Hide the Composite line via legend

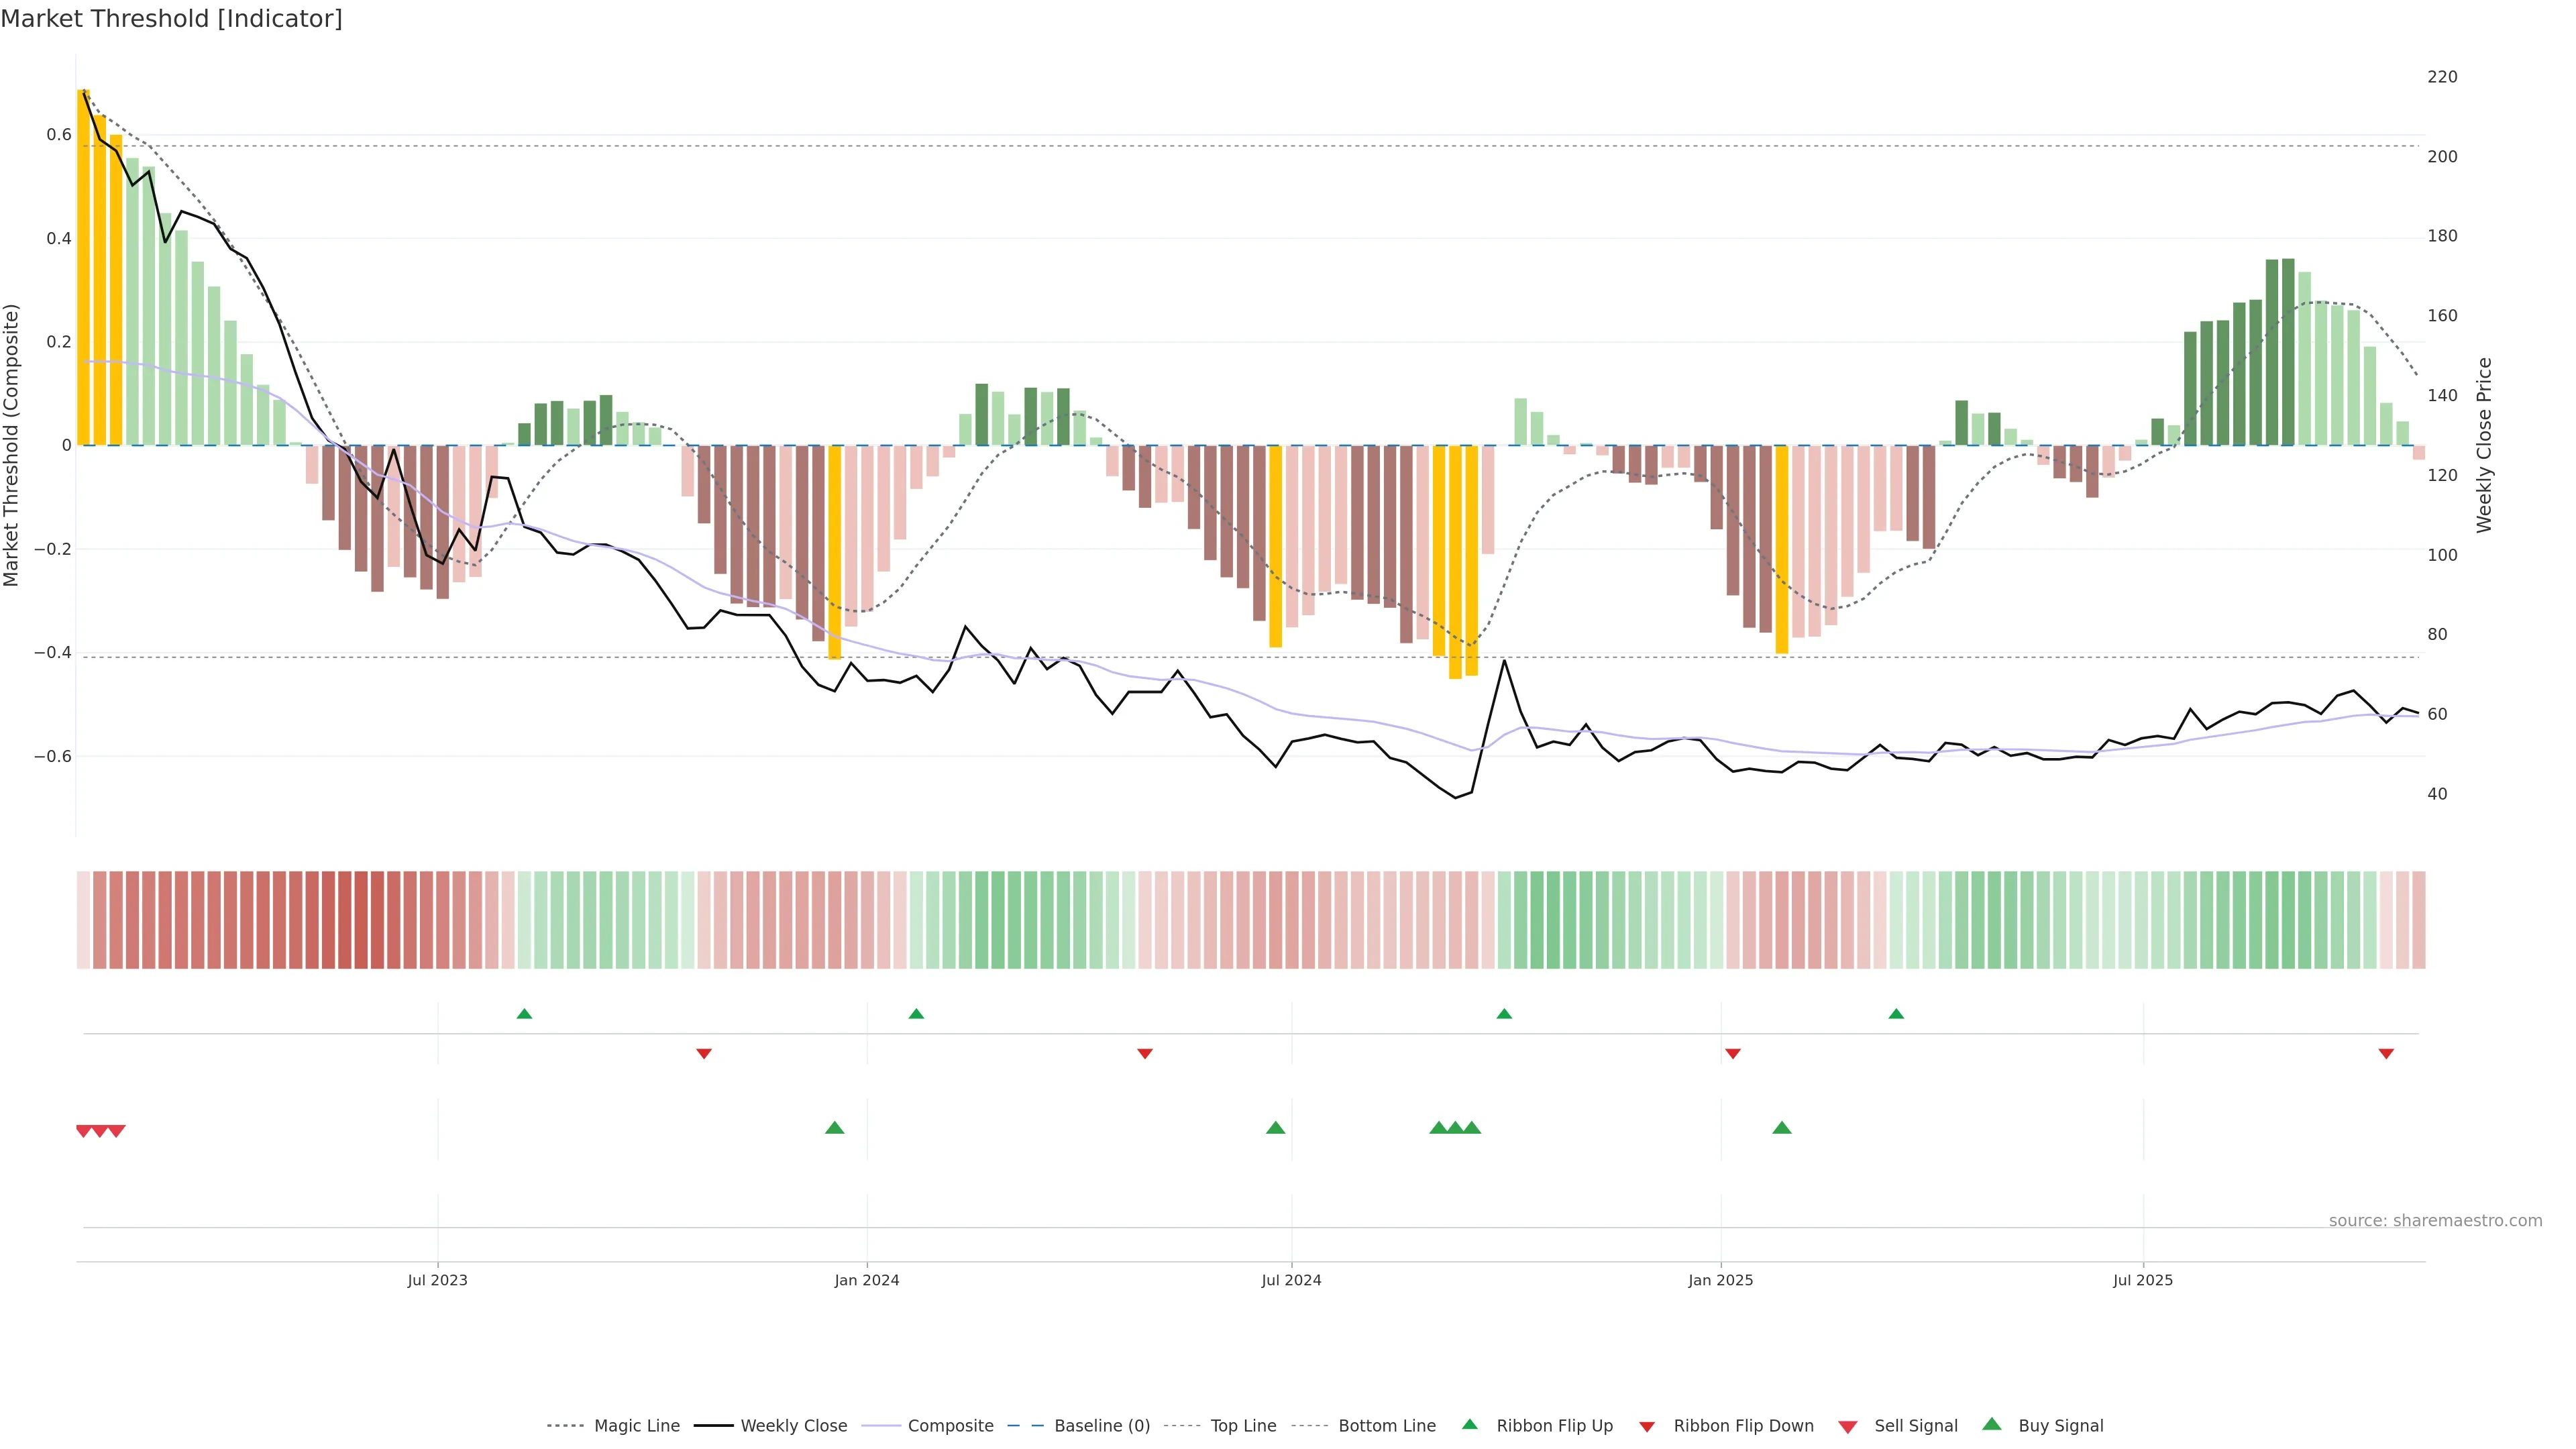pyautogui.click(x=950, y=1425)
